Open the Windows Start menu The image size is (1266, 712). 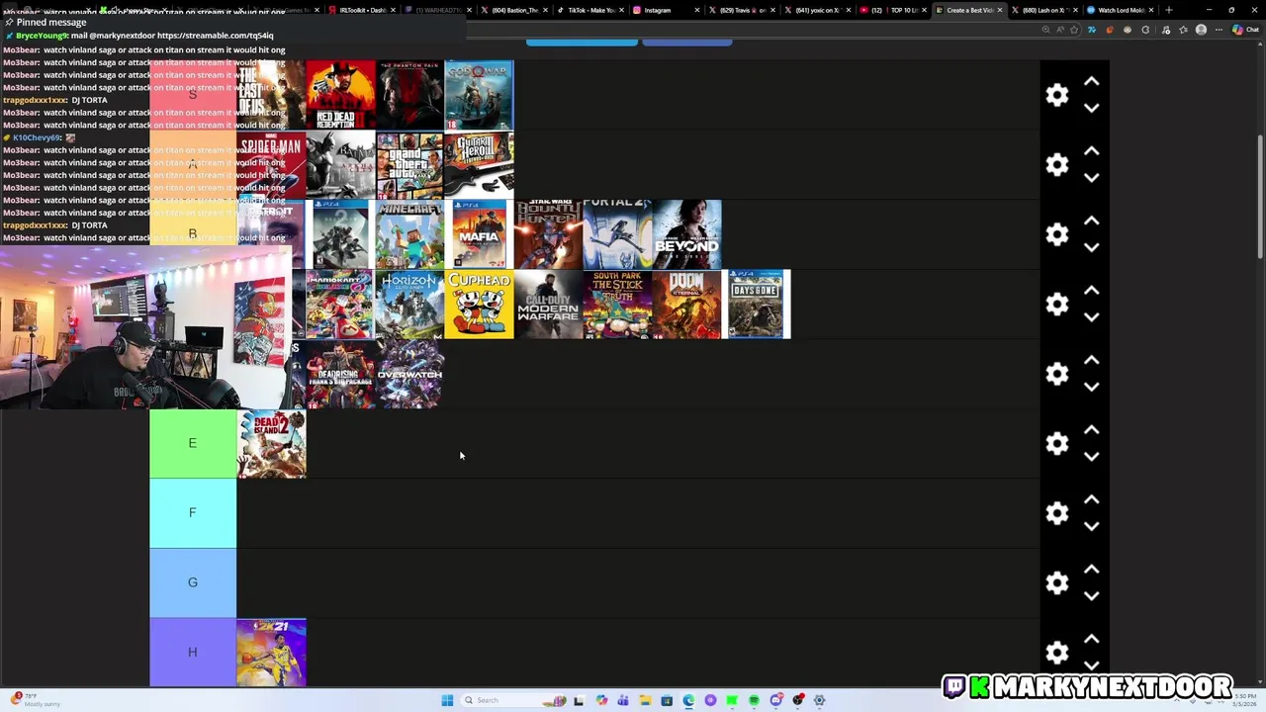(x=447, y=700)
